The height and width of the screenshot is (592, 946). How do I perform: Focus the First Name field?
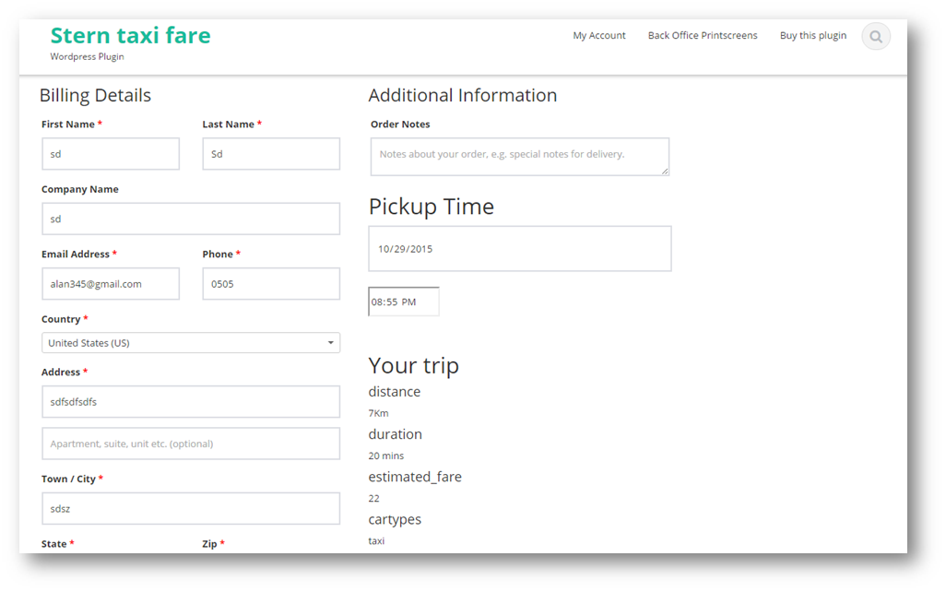tap(111, 154)
